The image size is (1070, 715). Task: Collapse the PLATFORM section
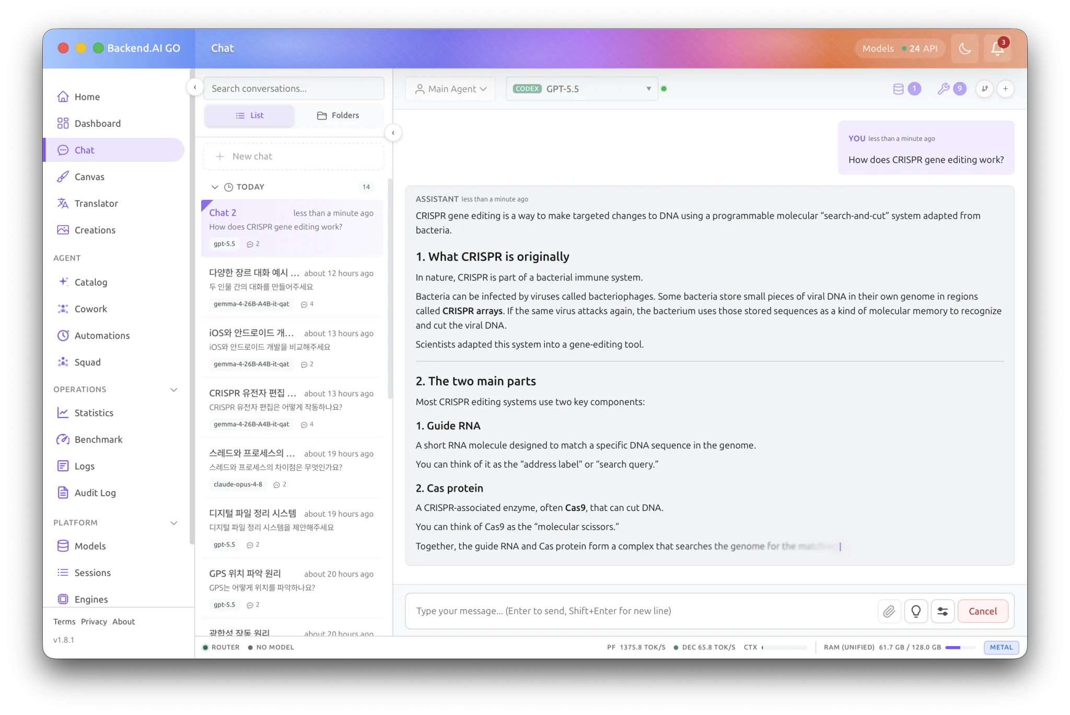pyautogui.click(x=174, y=522)
